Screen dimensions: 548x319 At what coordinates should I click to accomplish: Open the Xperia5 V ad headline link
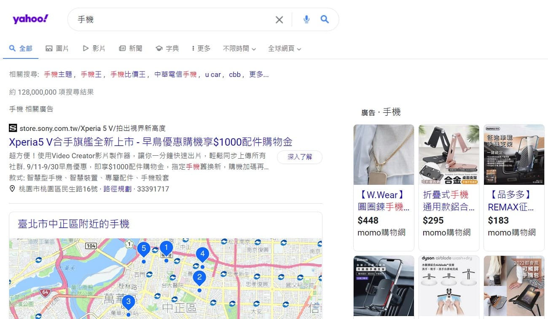[151, 141]
